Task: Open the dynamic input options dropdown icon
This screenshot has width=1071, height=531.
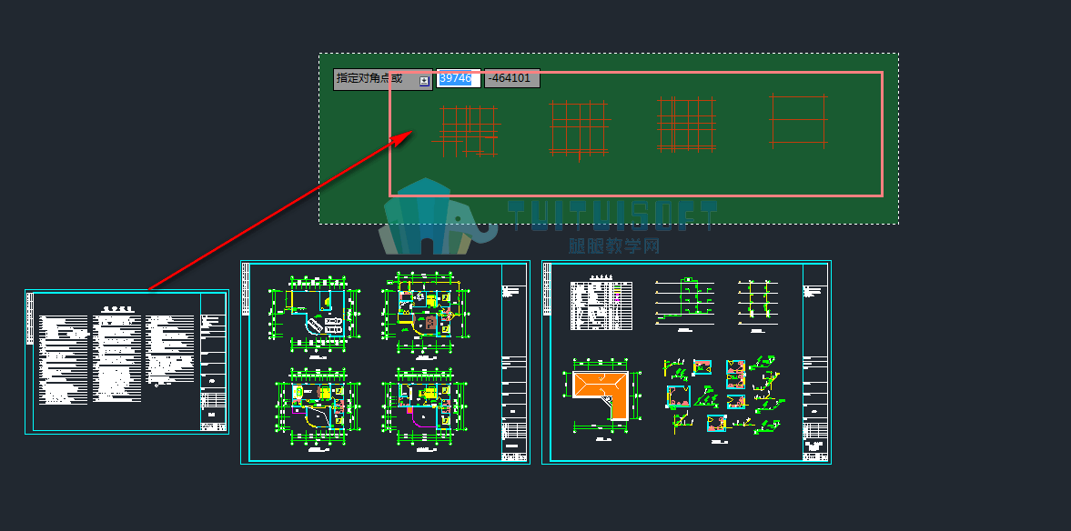Action: pos(424,81)
